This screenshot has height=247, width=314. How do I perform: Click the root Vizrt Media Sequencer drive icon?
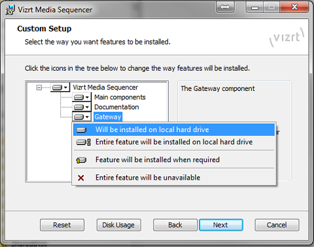pyautogui.click(x=57, y=88)
